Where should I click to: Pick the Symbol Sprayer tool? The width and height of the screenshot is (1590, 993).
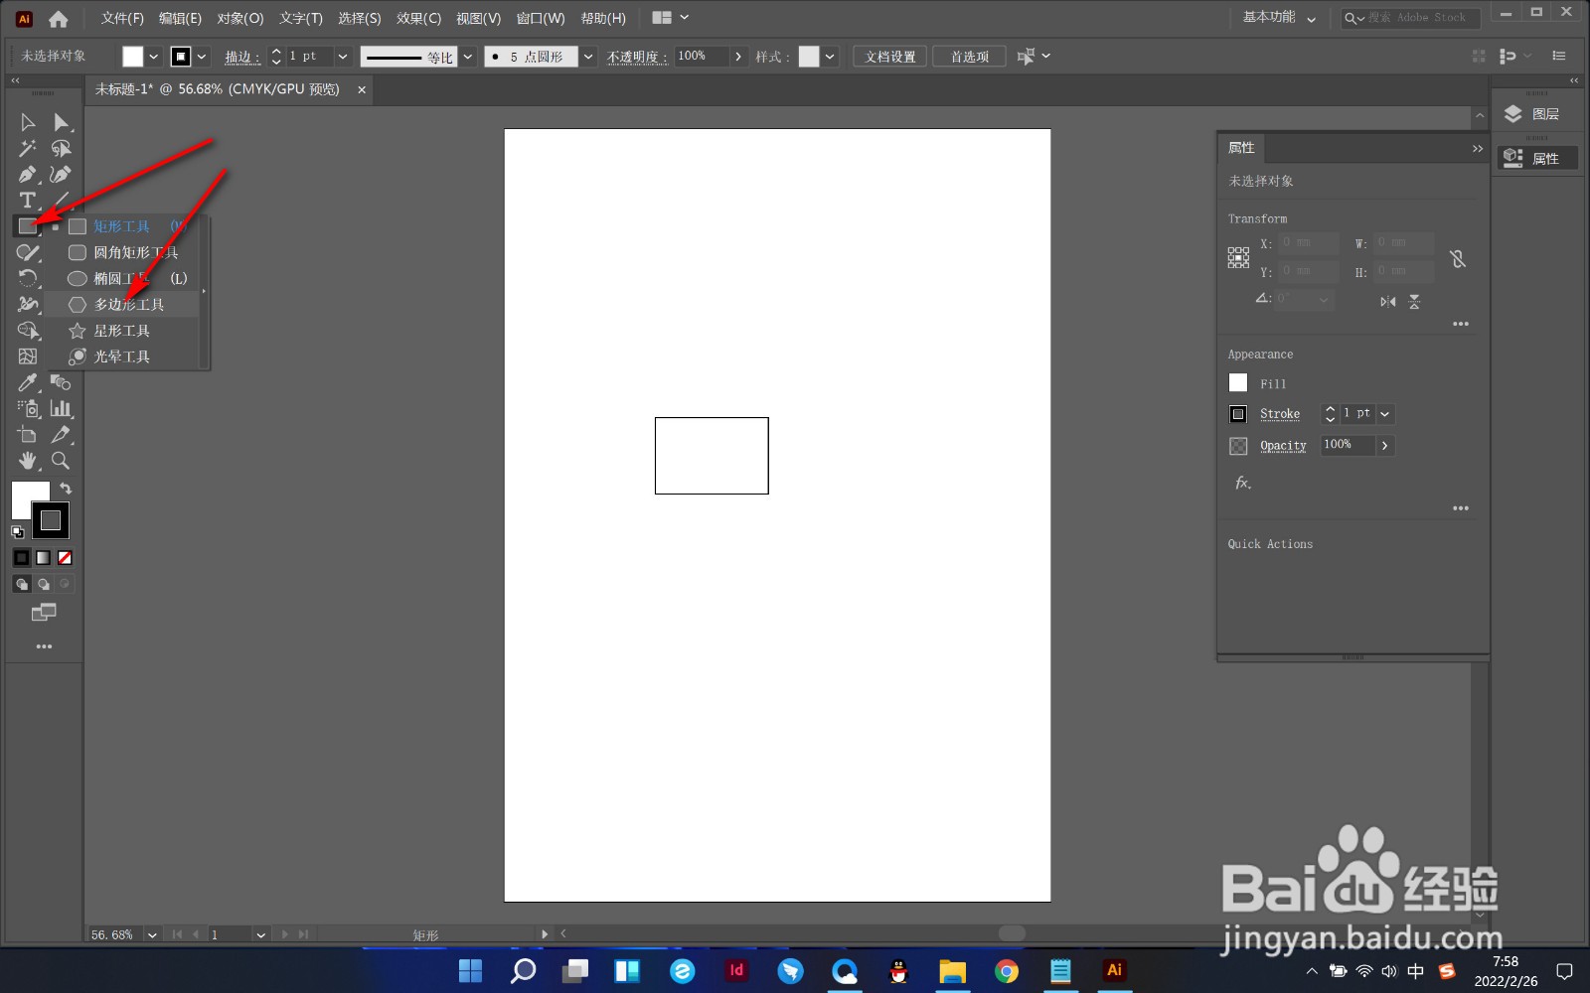point(28,408)
